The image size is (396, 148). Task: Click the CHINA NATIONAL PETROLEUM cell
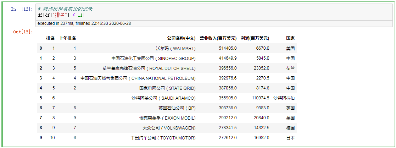coord(138,78)
